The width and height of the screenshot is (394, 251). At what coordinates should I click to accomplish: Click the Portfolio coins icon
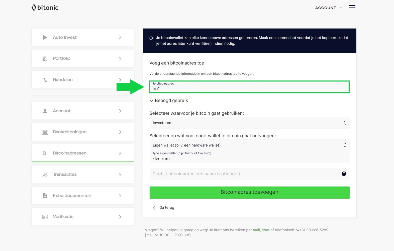point(45,59)
